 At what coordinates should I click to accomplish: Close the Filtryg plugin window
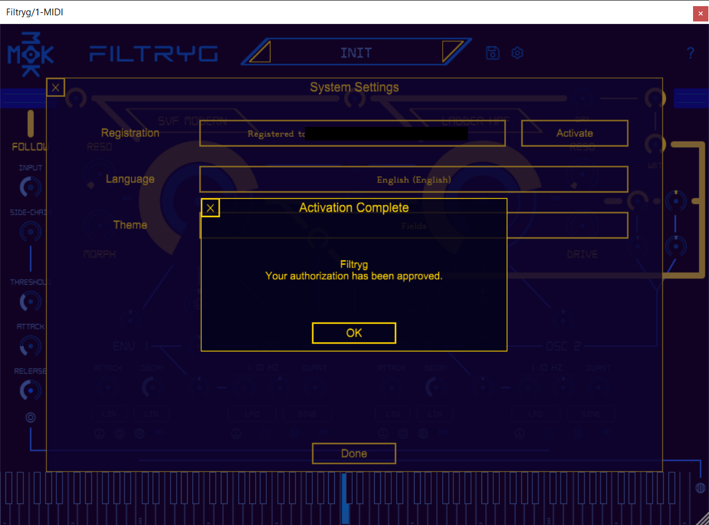[700, 13]
